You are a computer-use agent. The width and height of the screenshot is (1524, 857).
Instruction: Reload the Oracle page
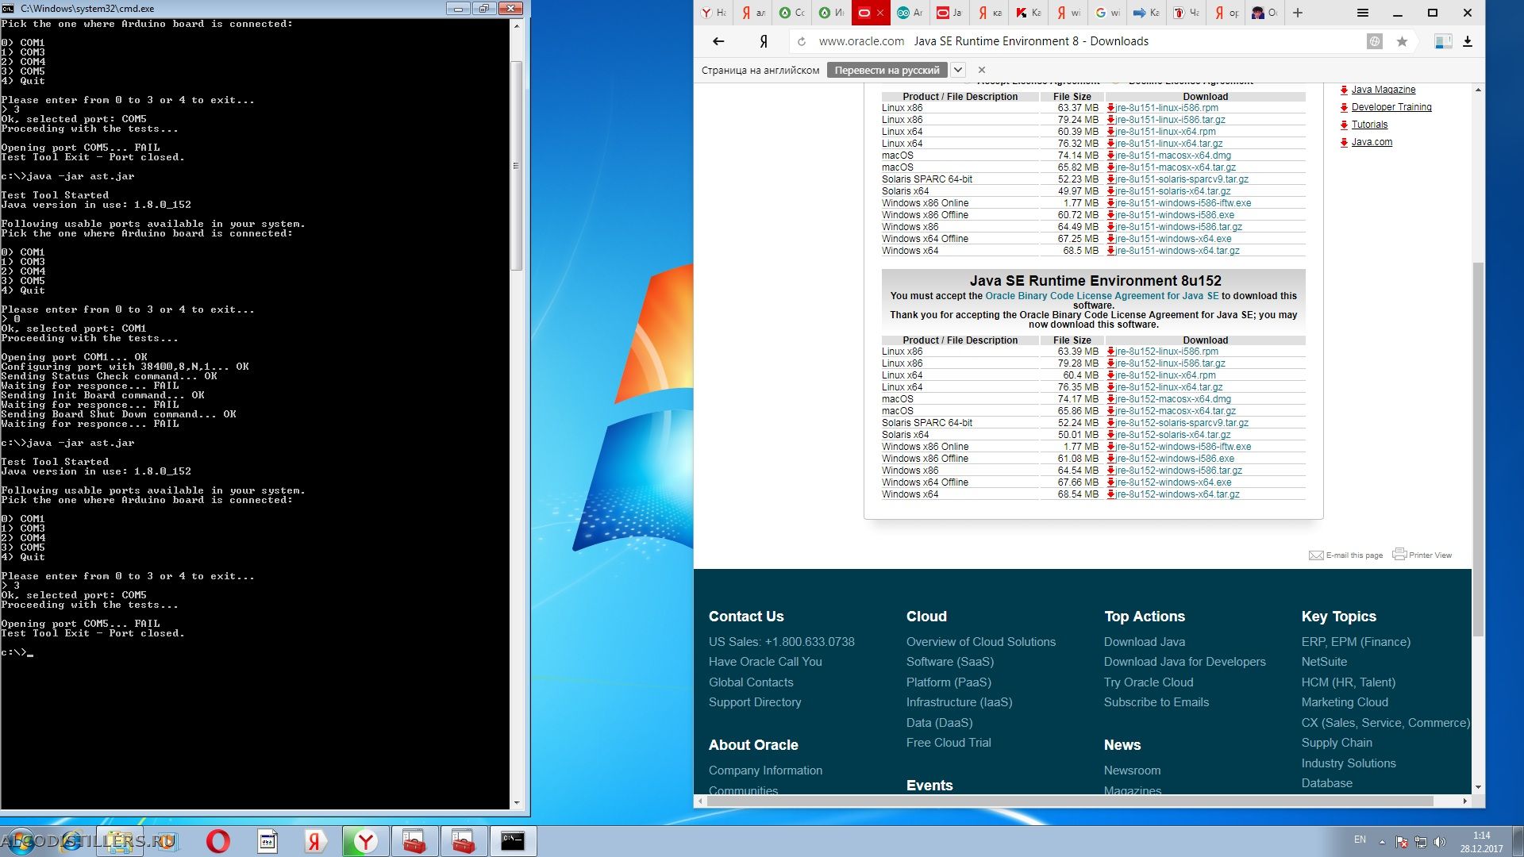(x=802, y=41)
